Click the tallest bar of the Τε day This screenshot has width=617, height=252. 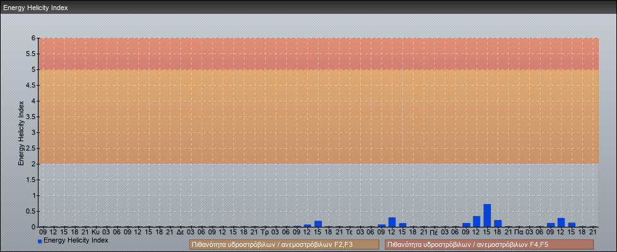point(392,222)
